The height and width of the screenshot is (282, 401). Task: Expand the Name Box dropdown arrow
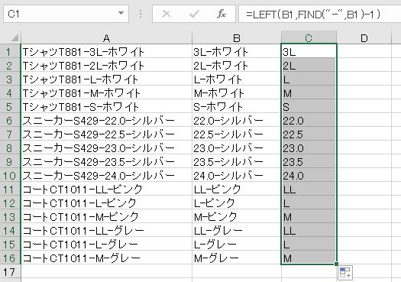(x=121, y=13)
